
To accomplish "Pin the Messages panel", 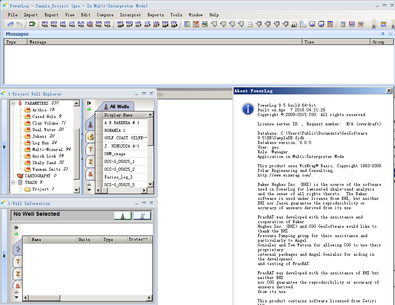I will (383, 34).
